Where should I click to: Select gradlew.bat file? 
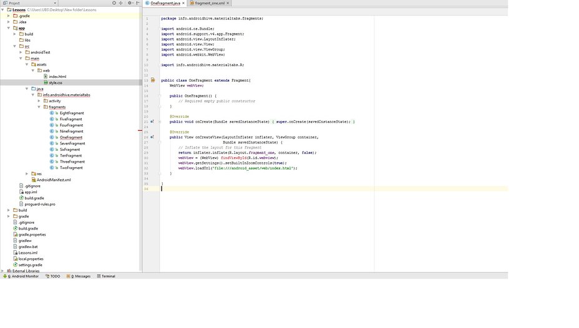28,247
